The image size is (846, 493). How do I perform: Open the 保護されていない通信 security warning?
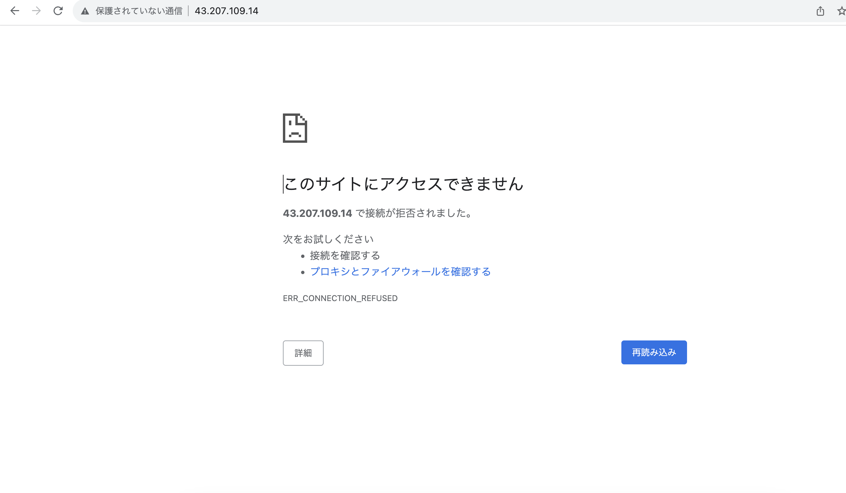[139, 11]
